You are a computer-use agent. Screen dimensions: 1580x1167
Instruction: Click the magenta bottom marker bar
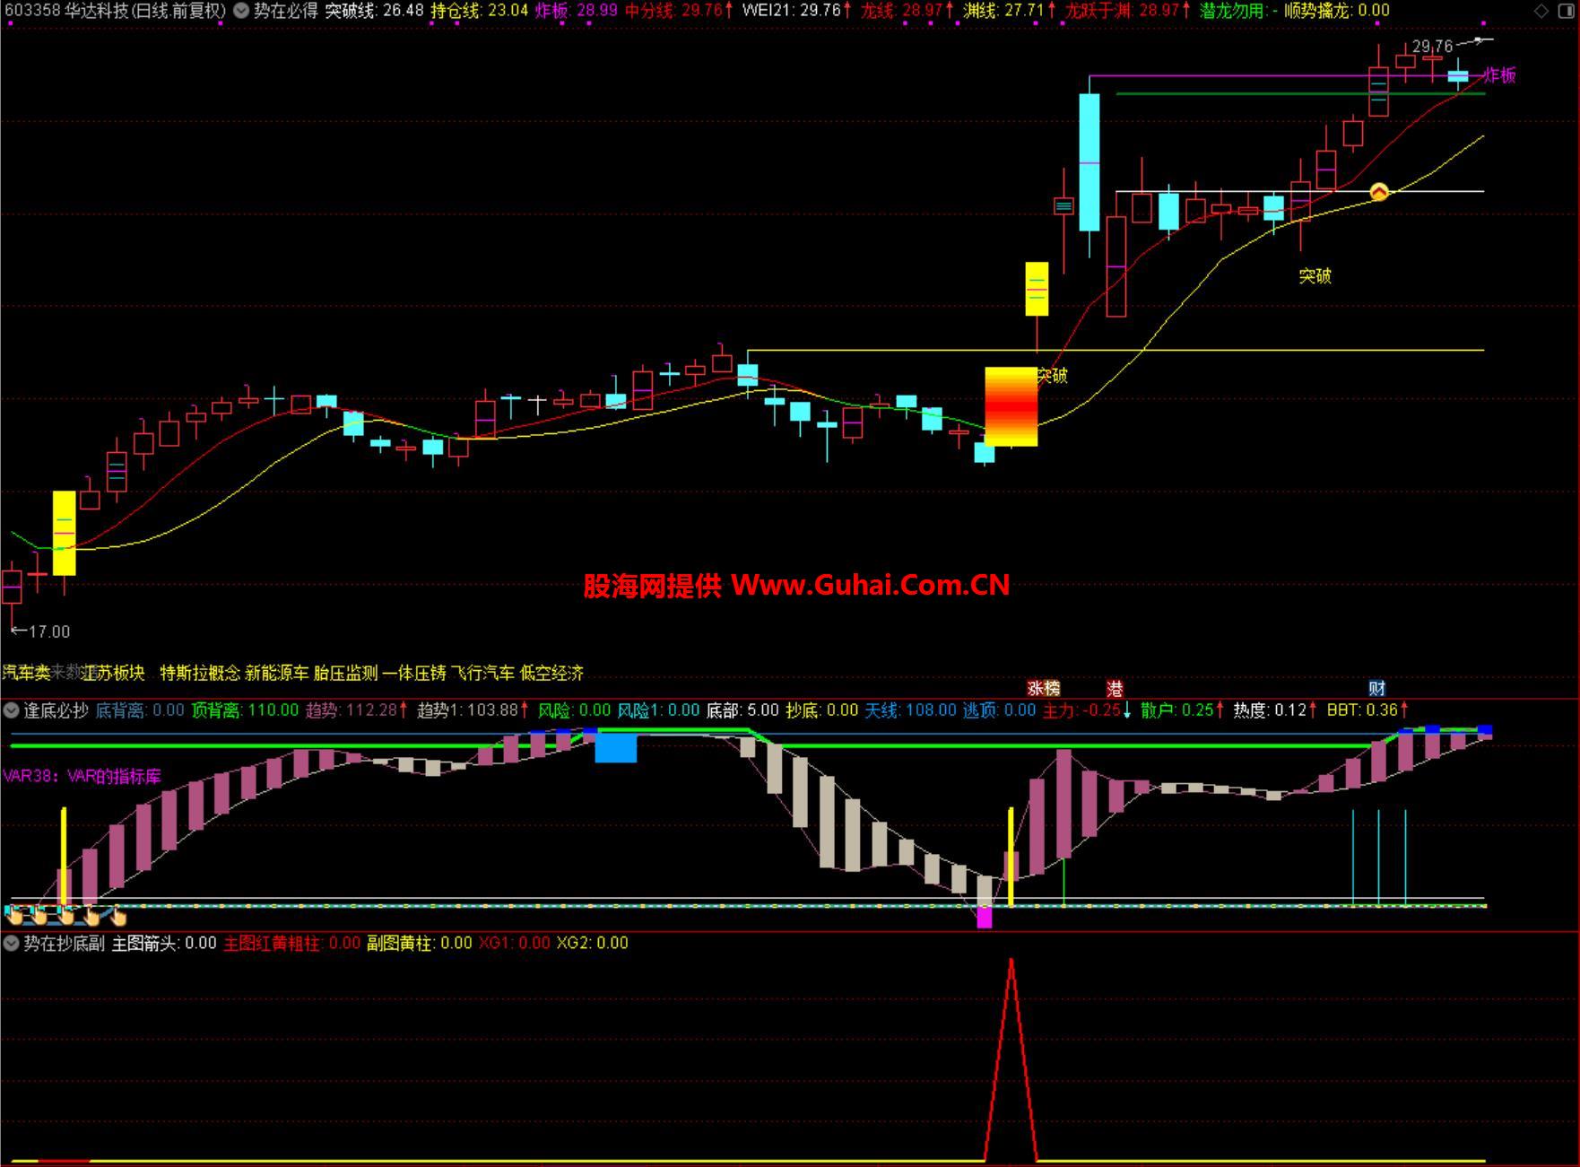click(x=985, y=917)
